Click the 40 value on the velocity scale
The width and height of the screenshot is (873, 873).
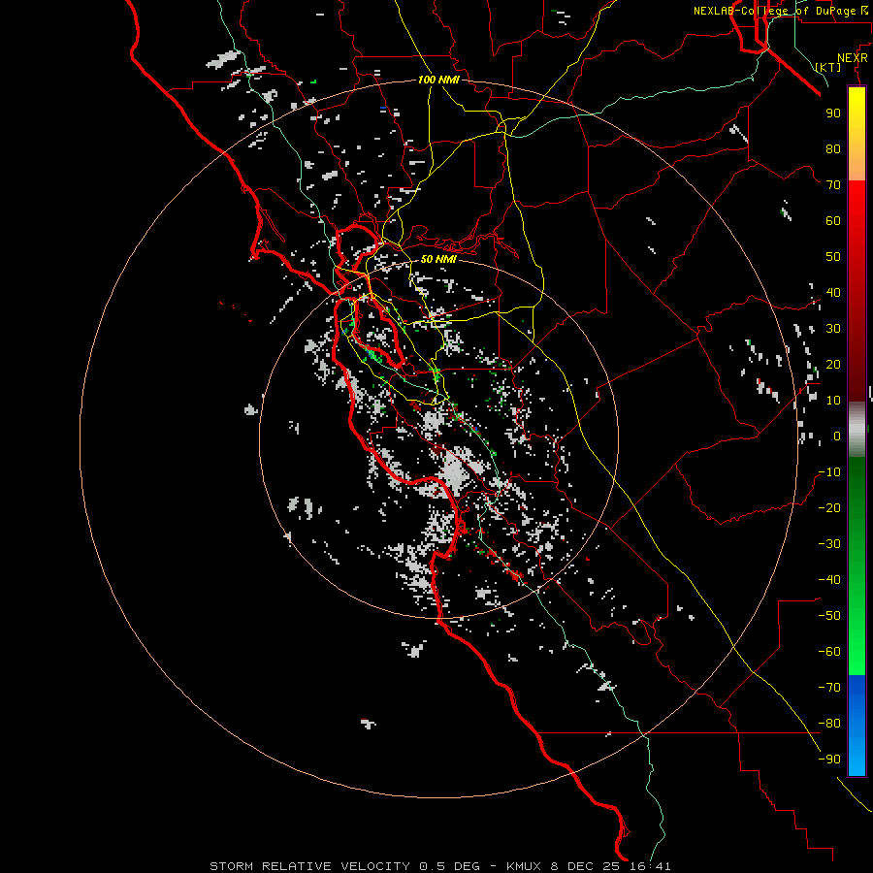point(833,292)
